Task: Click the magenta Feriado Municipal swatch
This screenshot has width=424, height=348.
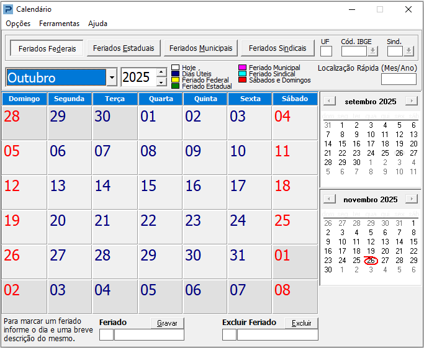Action: (x=242, y=67)
